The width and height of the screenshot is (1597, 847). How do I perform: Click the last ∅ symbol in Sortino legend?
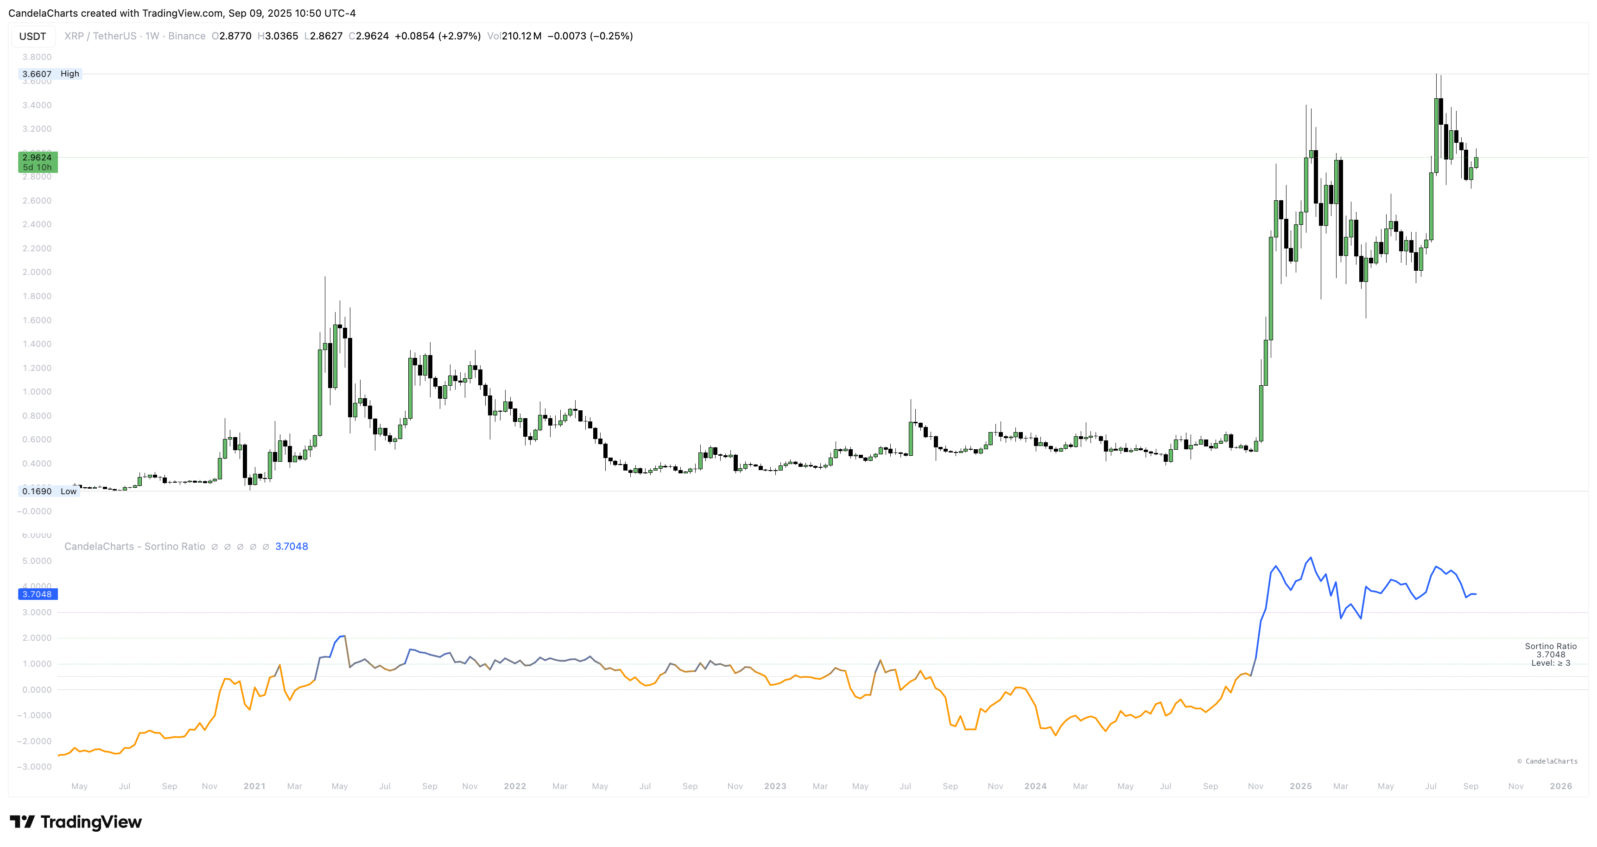coord(266,547)
